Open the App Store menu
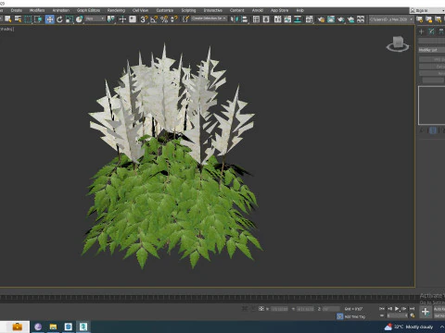 [279, 10]
